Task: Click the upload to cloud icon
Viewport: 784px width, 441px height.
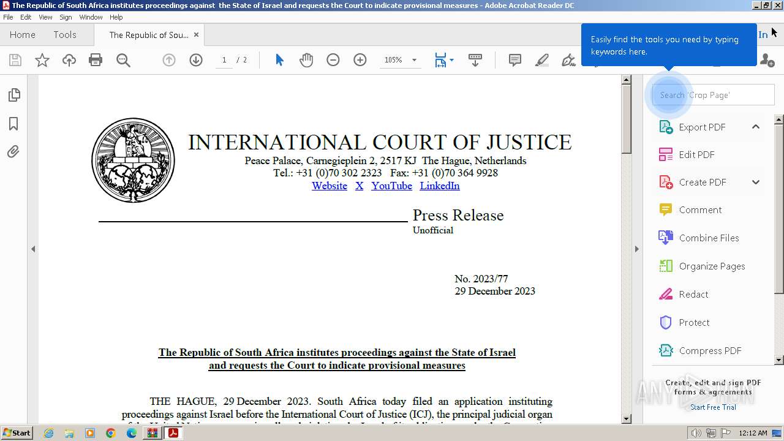Action: pos(69,60)
